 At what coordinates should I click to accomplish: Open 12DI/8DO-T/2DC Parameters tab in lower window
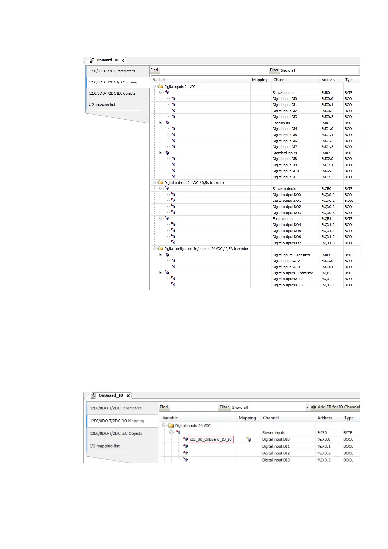pos(116,408)
